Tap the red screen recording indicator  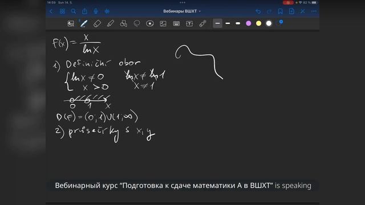click(288, 2)
